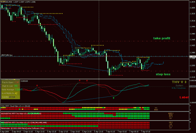Click price axis label 1.3555

pos(193,8)
